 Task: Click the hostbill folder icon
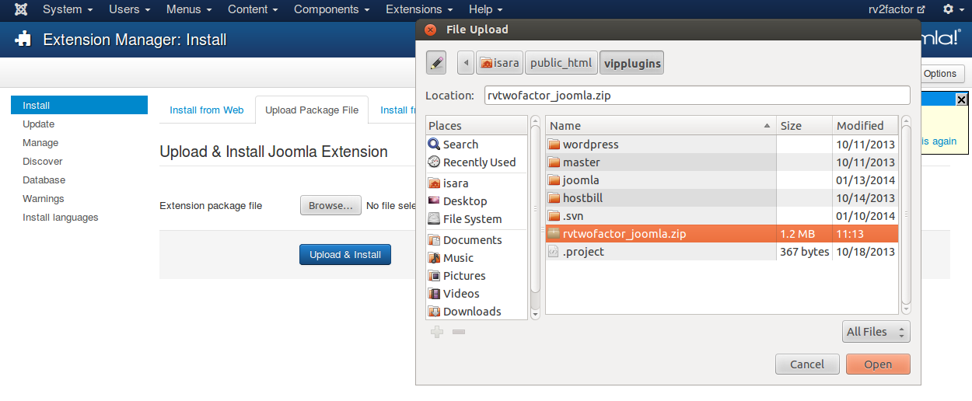[x=554, y=198]
